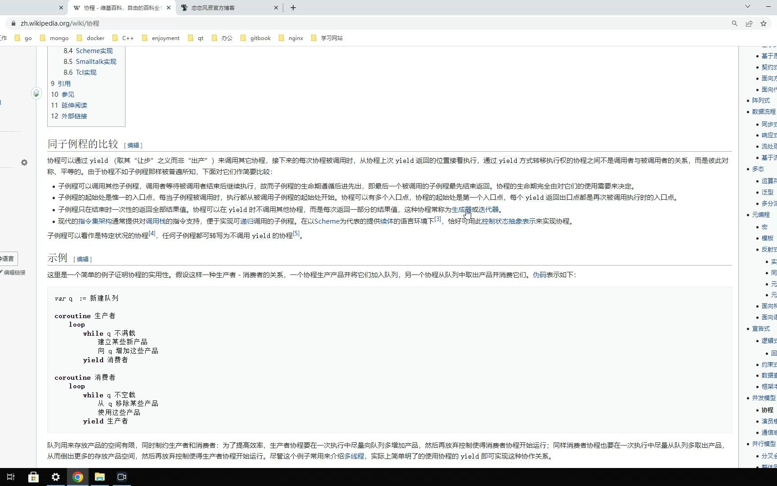Open 元编程 in the right sidebar
777x486 pixels.
[x=761, y=215]
